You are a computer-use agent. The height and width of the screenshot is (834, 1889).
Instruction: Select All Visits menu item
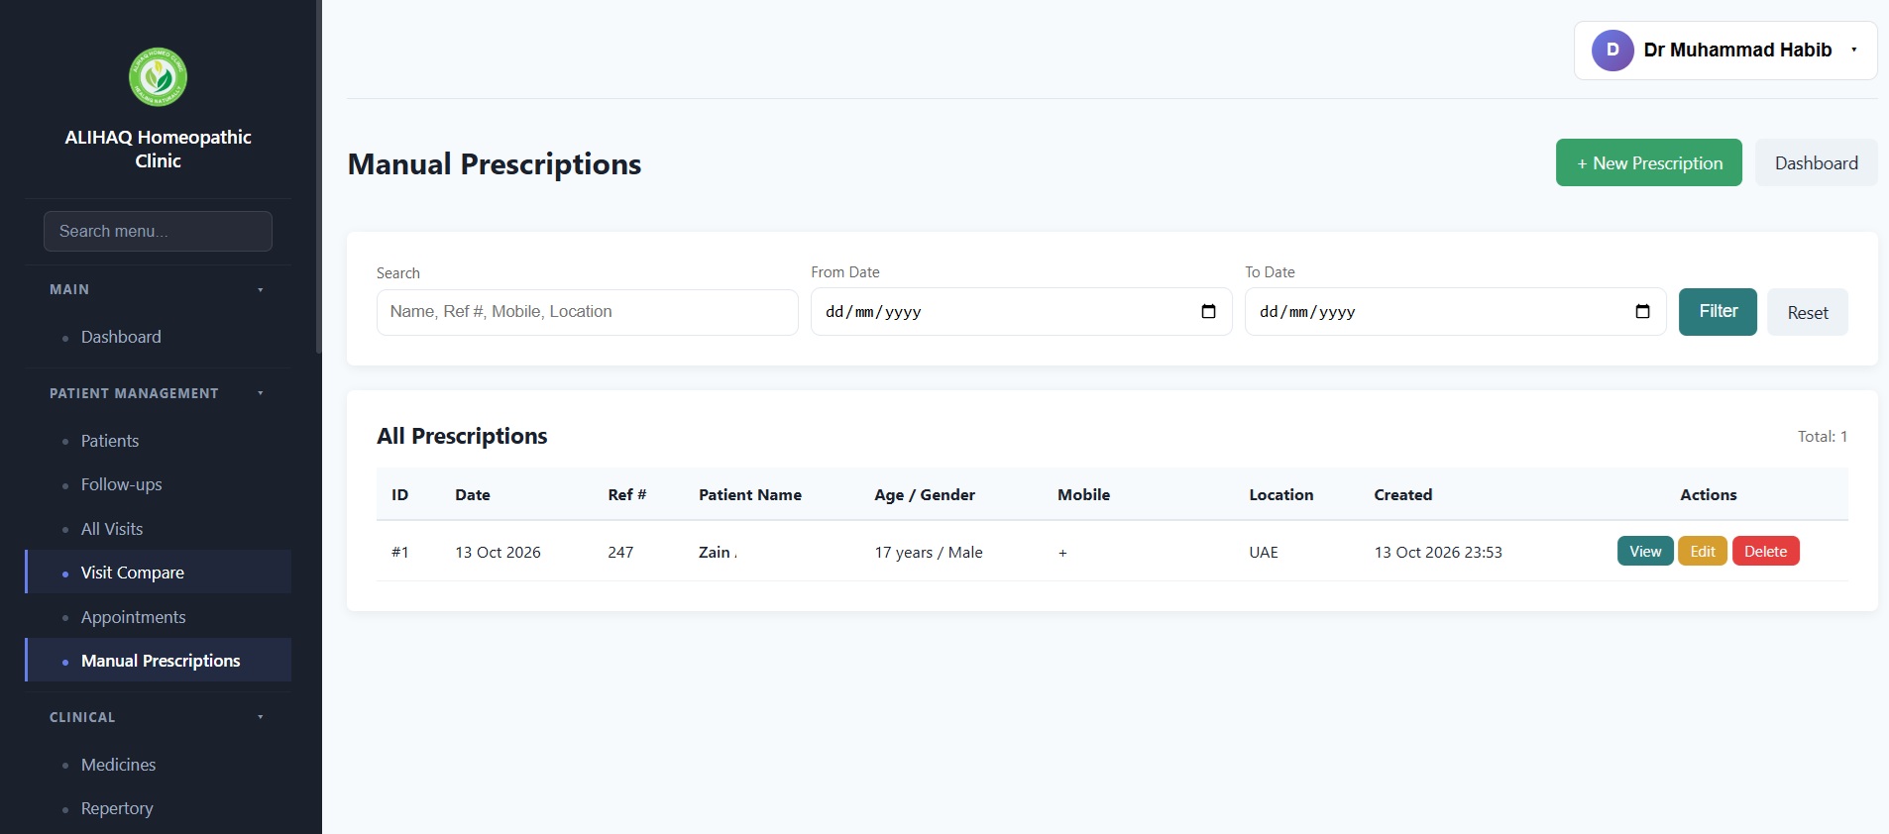(159, 529)
